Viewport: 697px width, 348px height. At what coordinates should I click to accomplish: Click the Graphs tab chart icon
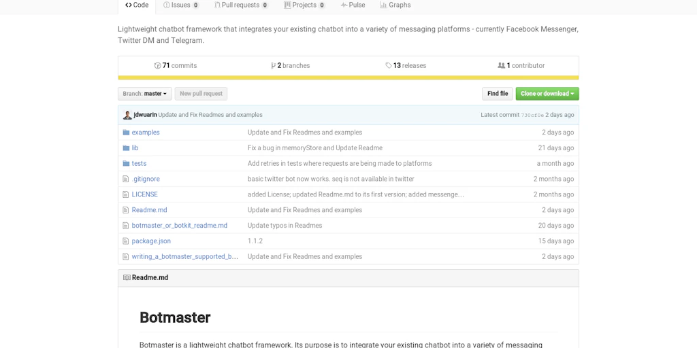click(x=383, y=5)
